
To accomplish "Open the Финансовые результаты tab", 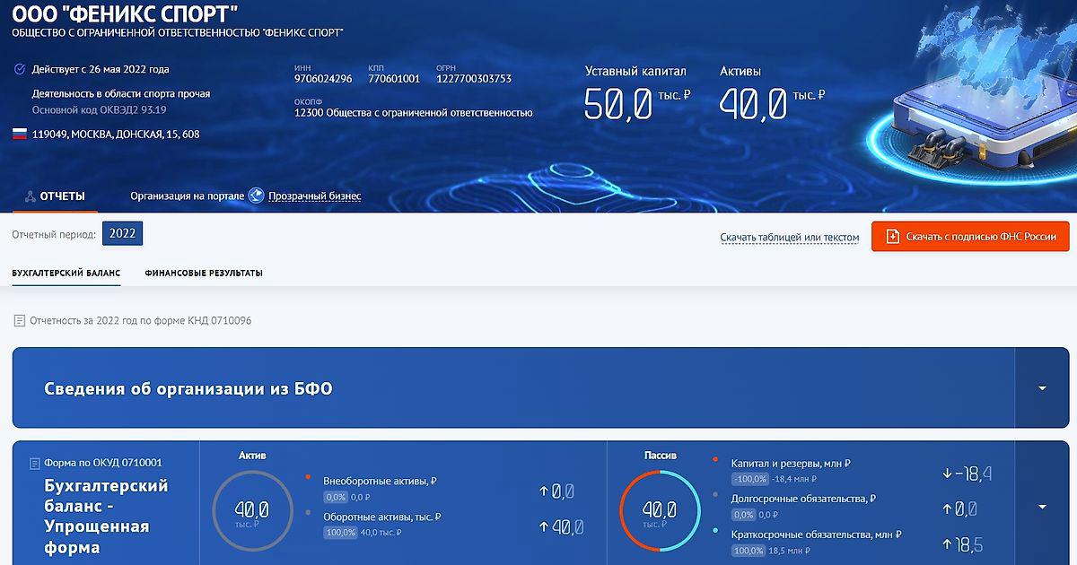I will [x=203, y=273].
